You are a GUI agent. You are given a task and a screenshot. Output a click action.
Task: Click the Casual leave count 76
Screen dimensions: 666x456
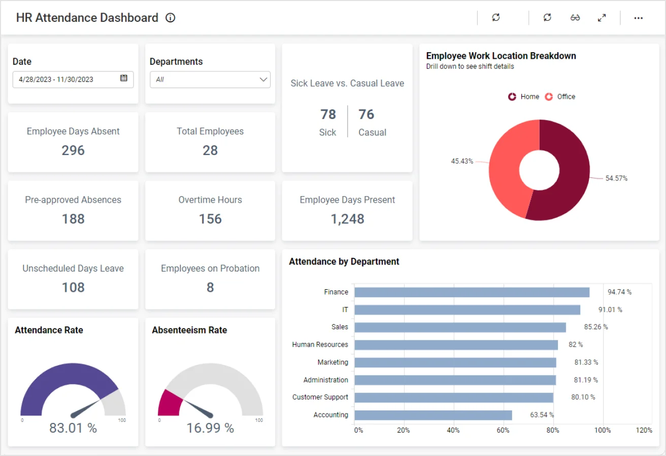coord(367,115)
